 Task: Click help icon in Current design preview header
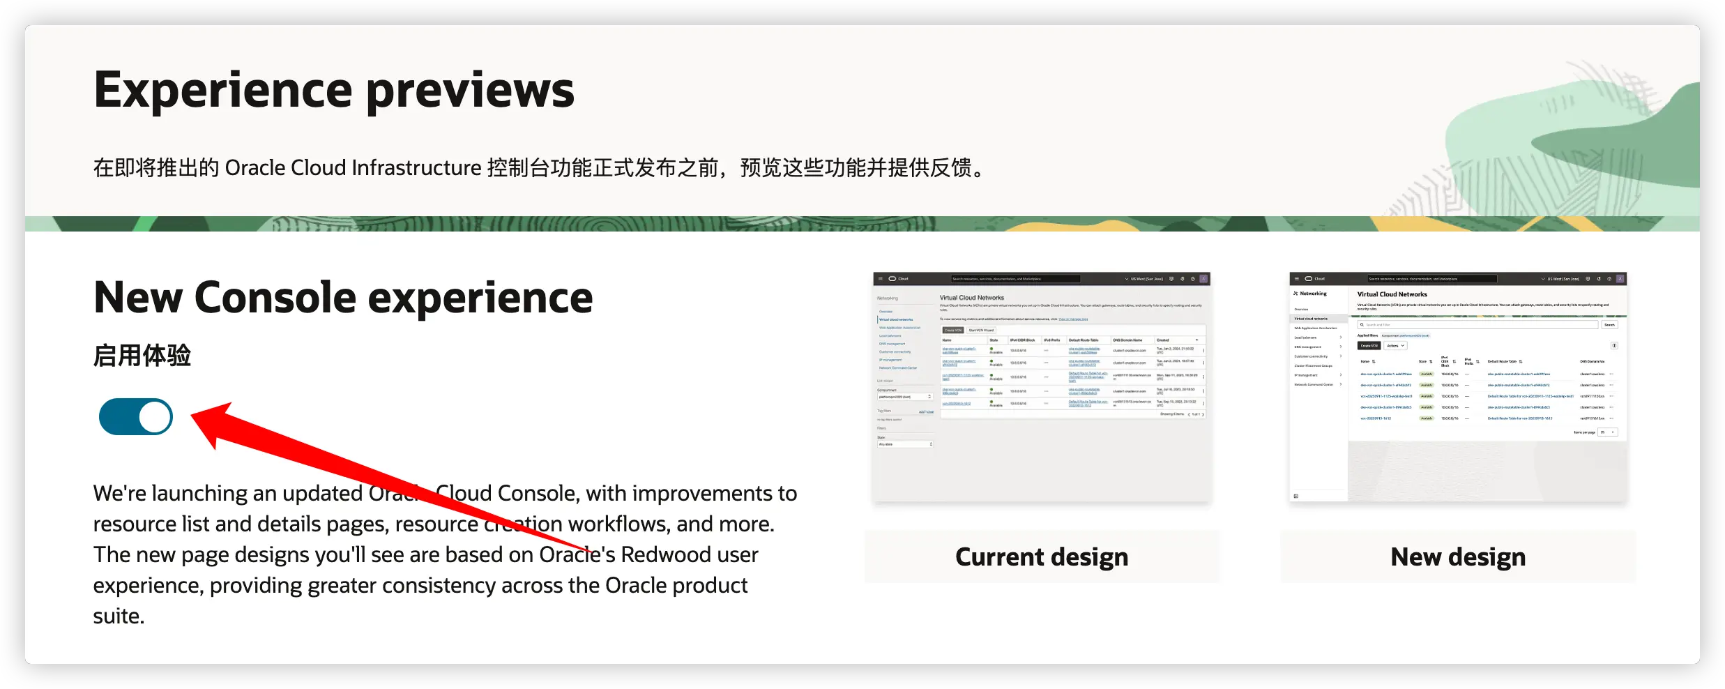(1193, 279)
